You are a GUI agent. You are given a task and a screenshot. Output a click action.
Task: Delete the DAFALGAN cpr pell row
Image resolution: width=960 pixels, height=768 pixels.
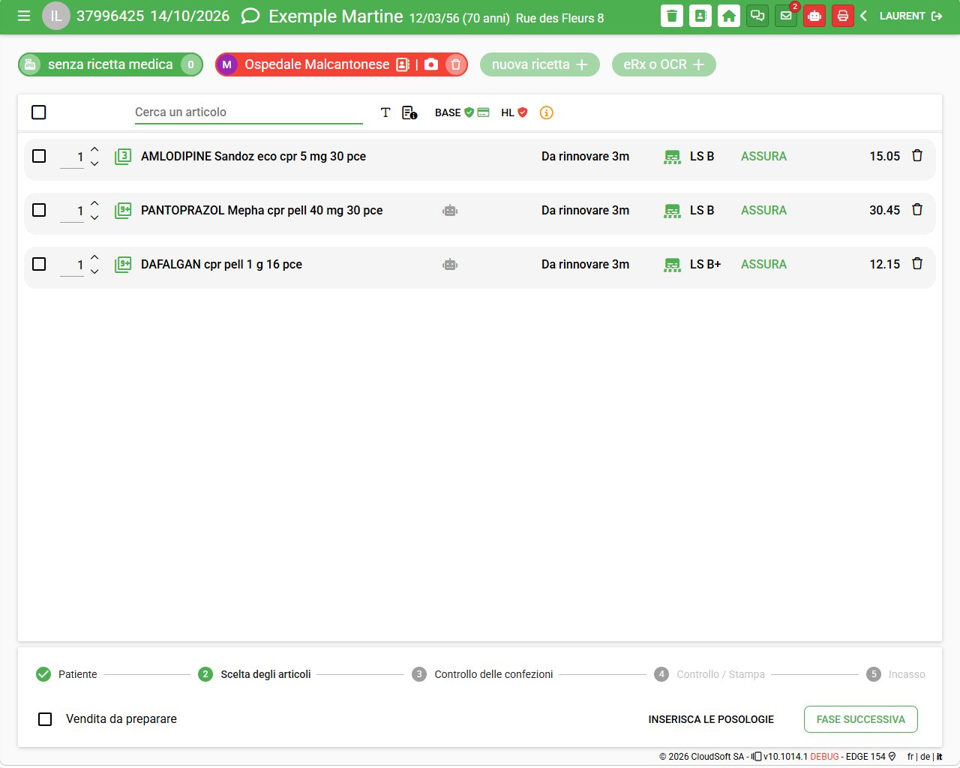(917, 264)
